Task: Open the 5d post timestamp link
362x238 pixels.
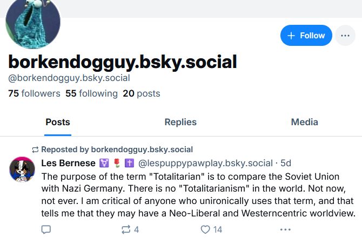Action: tap(286, 163)
